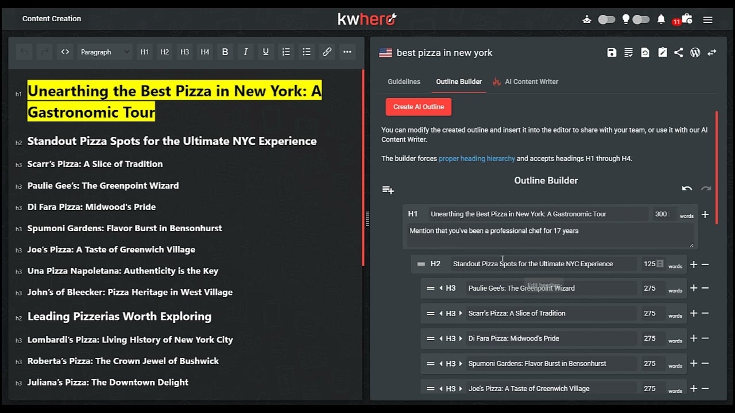The height and width of the screenshot is (413, 735).
Task: Open source code view in the editor toolbar
Action: point(65,52)
